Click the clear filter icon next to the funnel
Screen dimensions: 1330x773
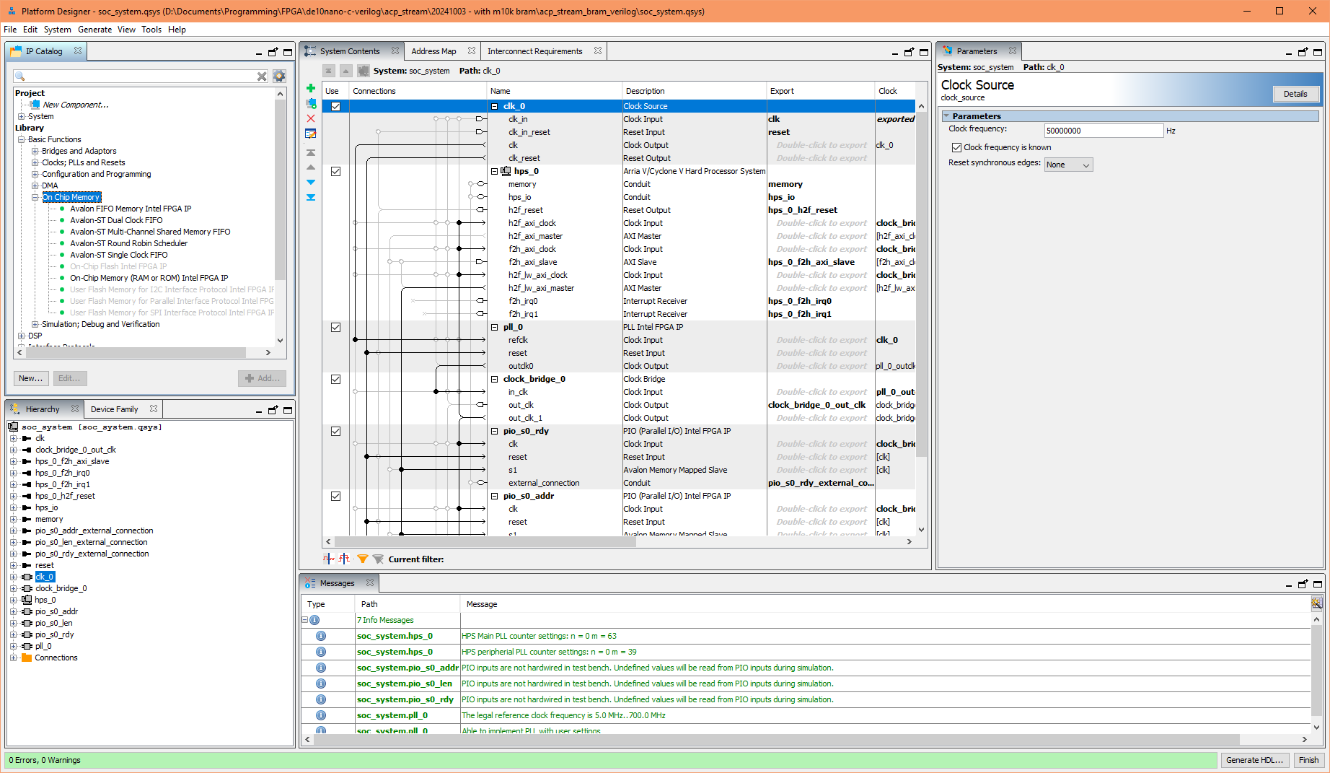(x=378, y=559)
